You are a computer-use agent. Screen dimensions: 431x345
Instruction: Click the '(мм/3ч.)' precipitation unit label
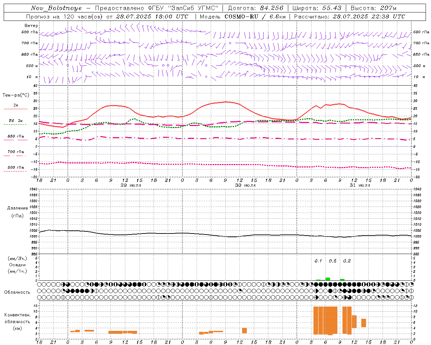tap(18, 259)
